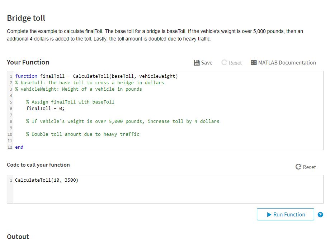Click the Code to call your function label

tap(38, 165)
